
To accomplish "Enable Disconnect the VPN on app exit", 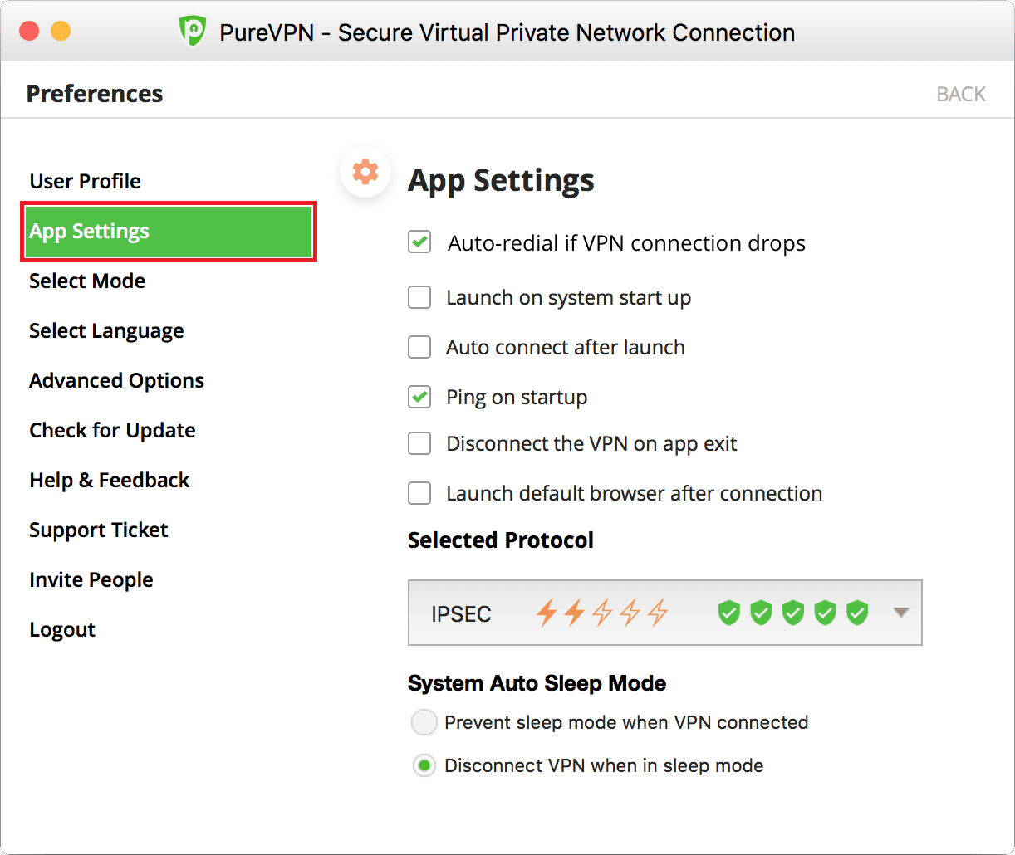I will (x=419, y=443).
